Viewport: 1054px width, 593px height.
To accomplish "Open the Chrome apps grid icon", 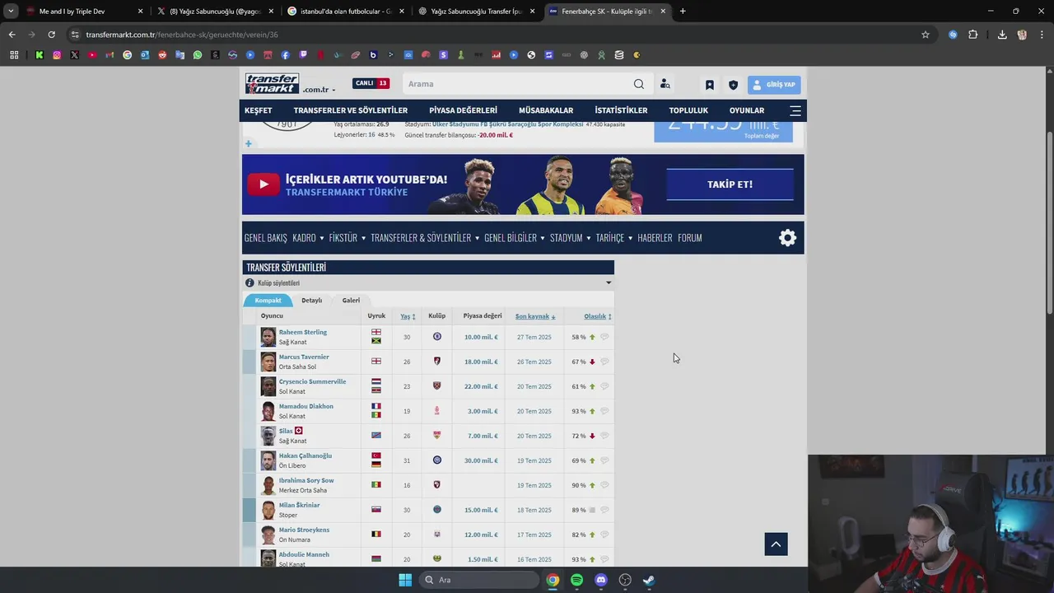I will 14,55.
